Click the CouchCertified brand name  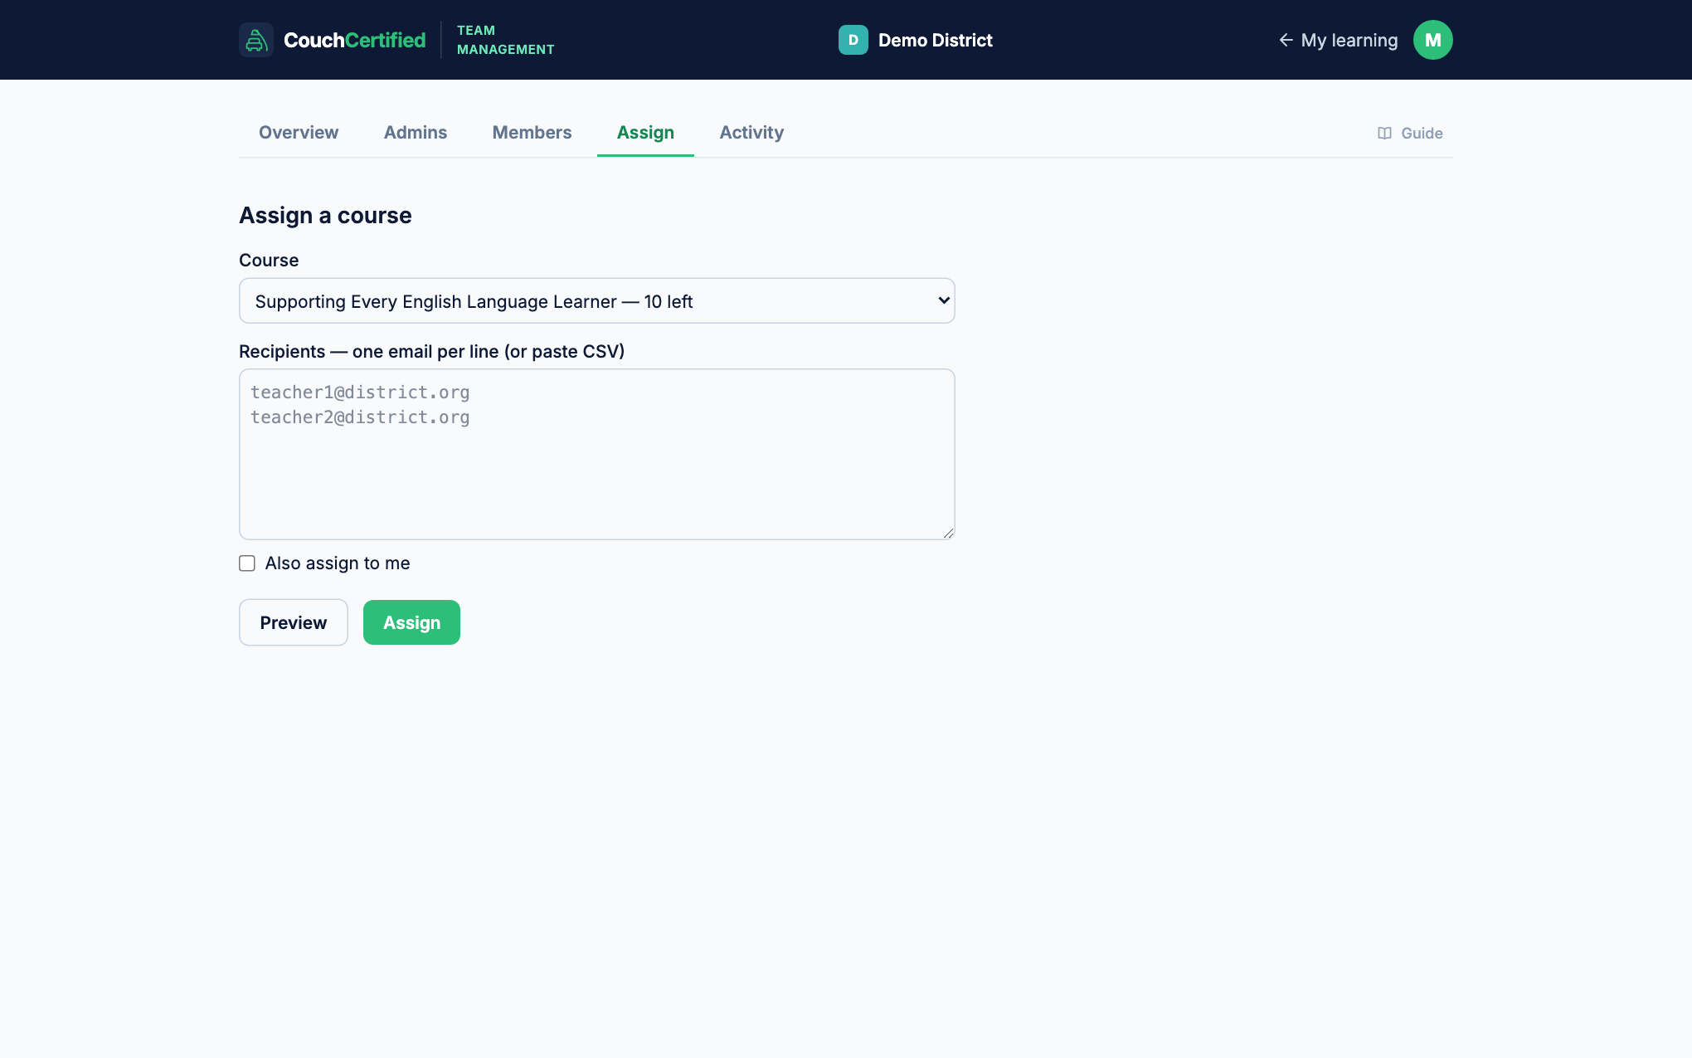point(354,40)
